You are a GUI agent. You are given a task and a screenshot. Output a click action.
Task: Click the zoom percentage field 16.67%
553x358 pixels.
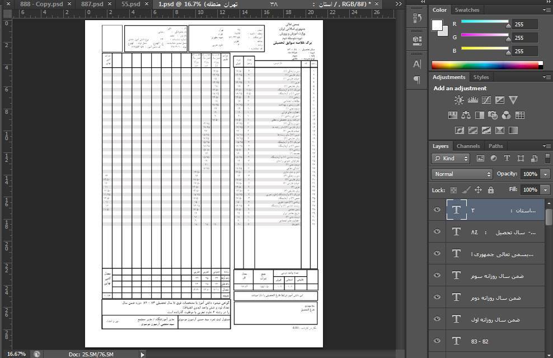click(17, 354)
